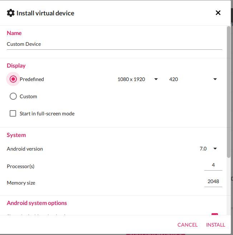Click the Android system options heading
The width and height of the screenshot is (233, 235).
37,203
